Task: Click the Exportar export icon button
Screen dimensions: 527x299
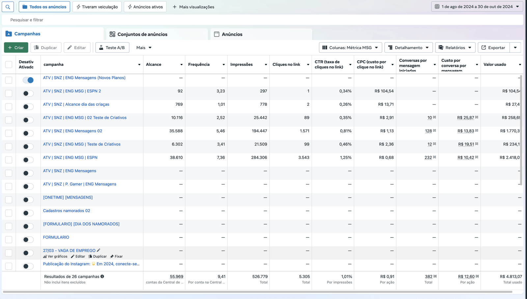Action: 493,48
